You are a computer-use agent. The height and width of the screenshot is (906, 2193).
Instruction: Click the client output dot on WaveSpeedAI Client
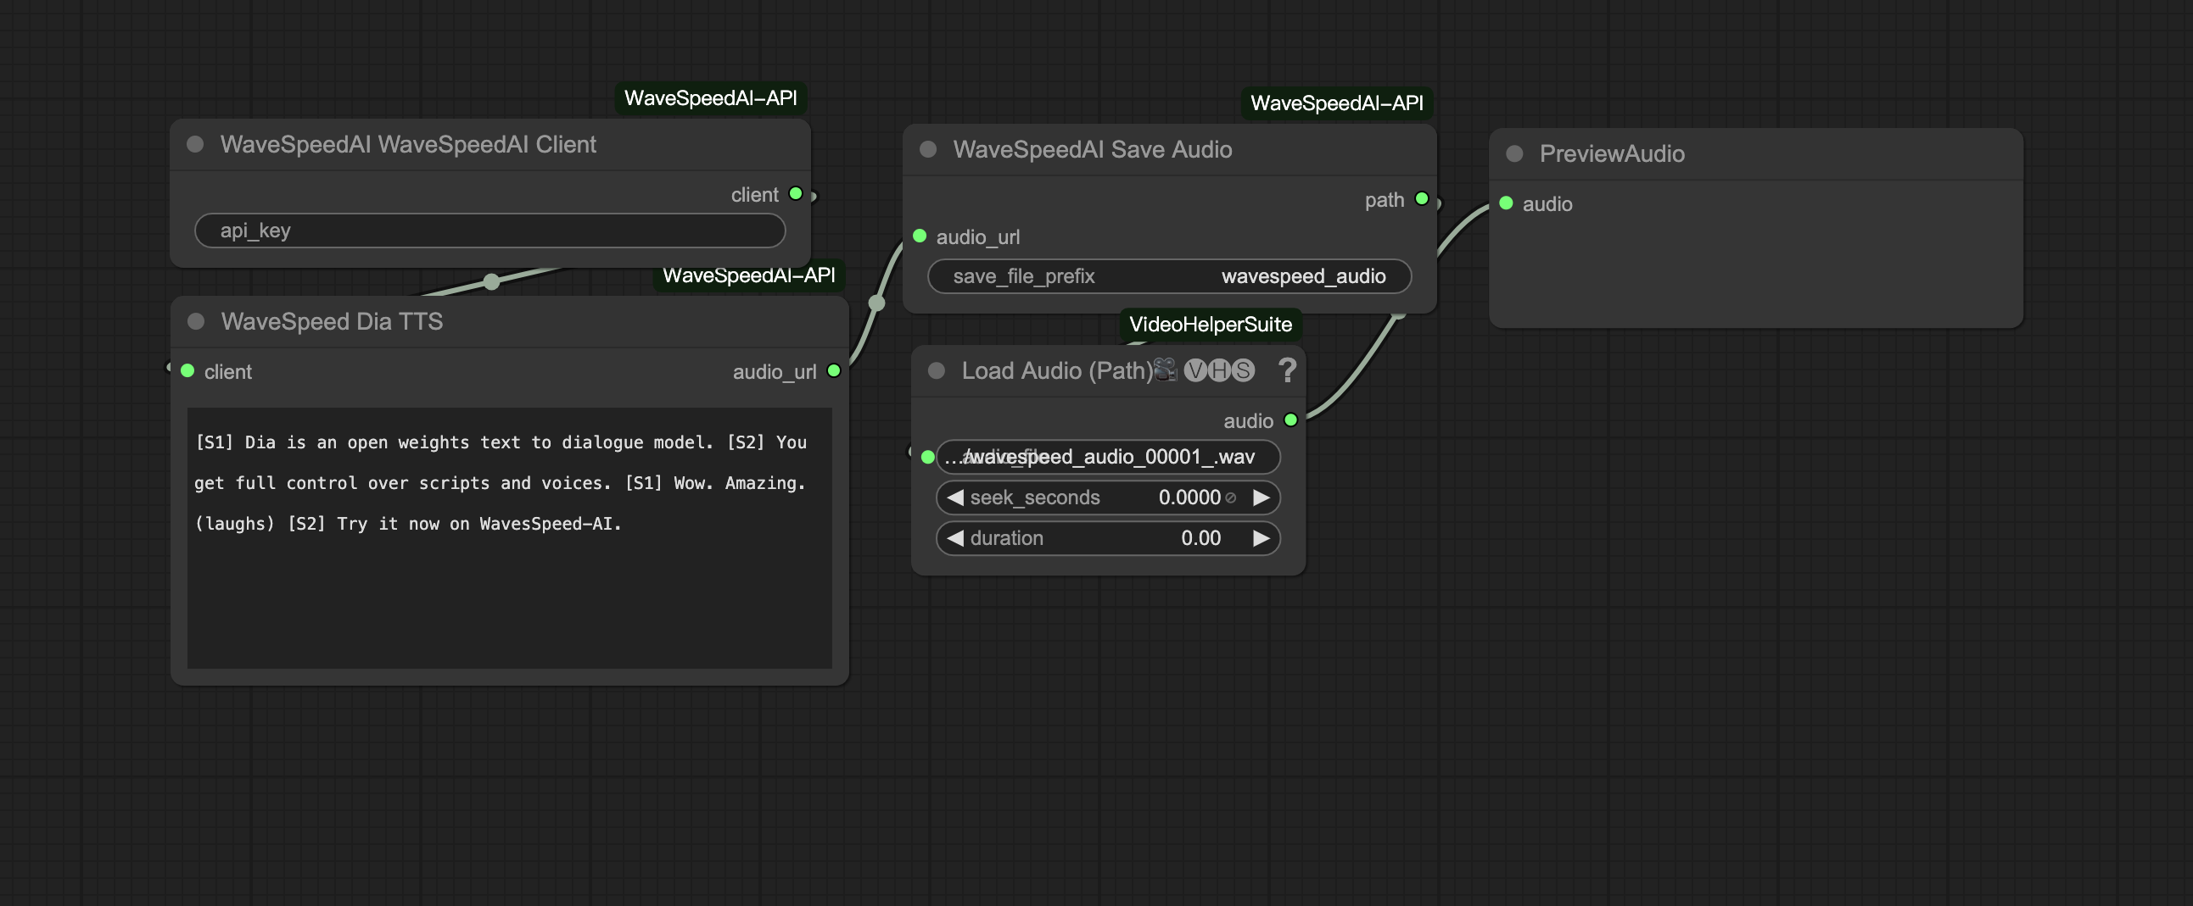pos(796,194)
